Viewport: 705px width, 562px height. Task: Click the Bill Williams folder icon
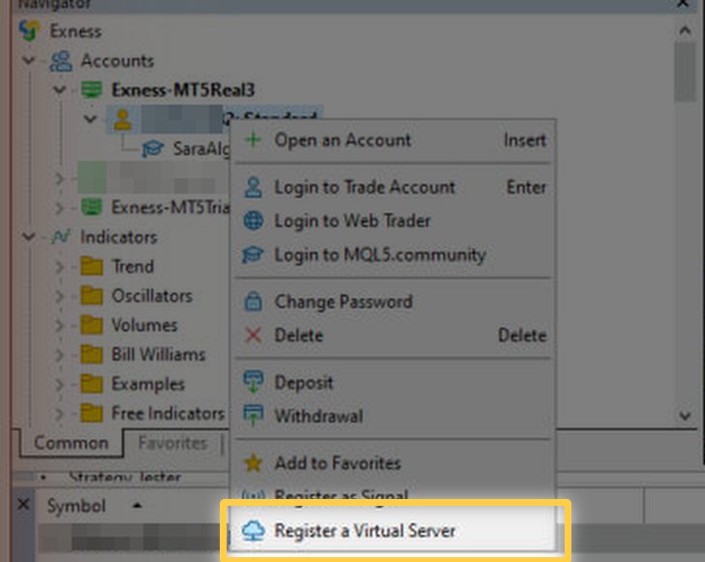(92, 355)
